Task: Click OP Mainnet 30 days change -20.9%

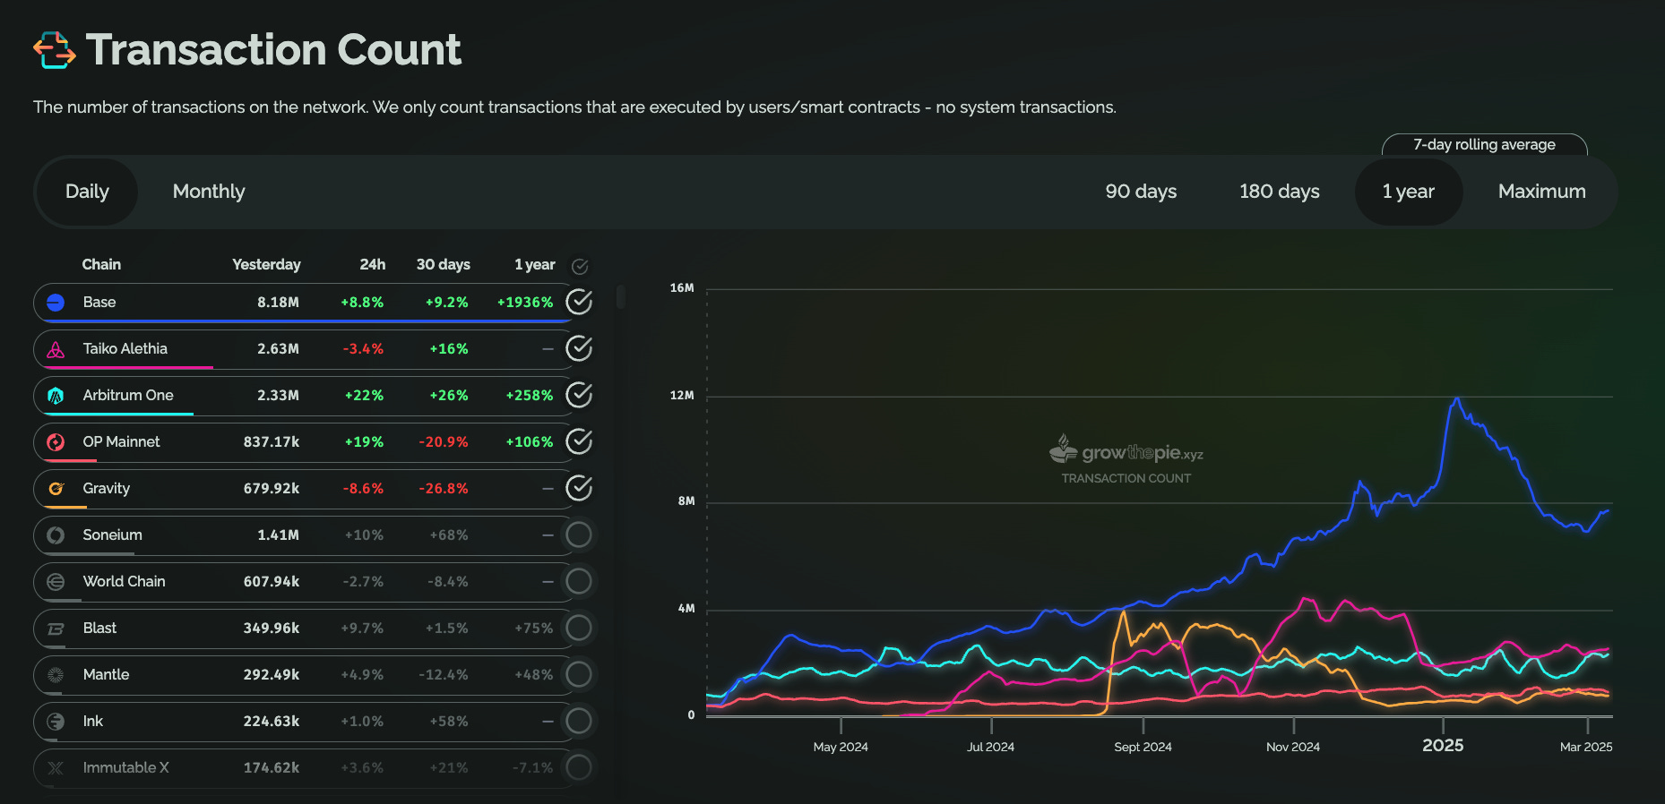Action: pyautogui.click(x=443, y=442)
